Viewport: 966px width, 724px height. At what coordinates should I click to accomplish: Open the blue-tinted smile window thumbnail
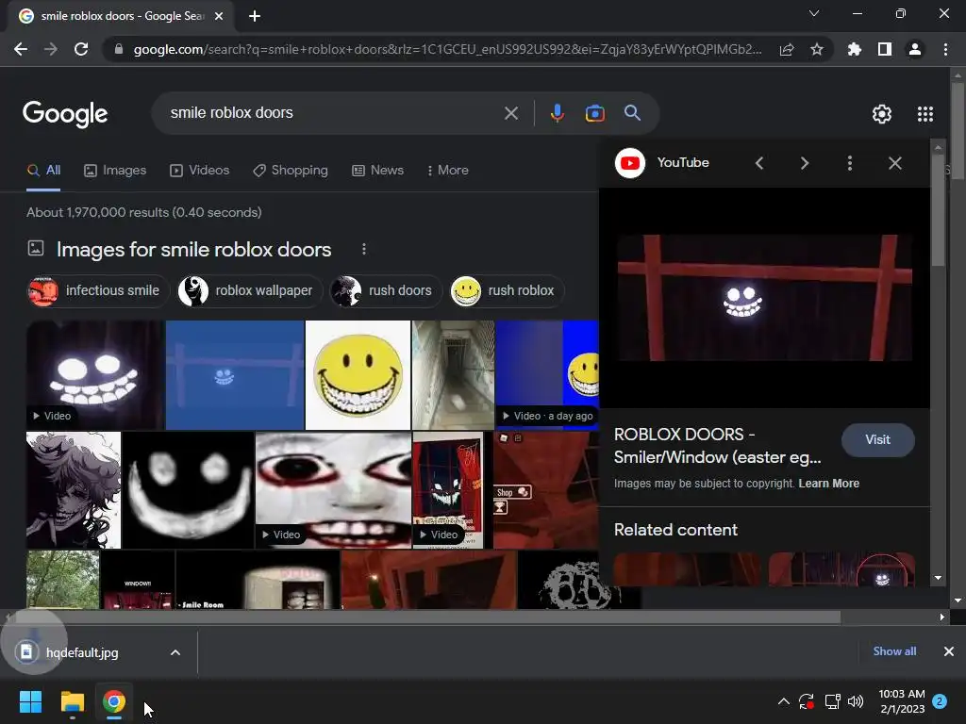[x=235, y=375]
